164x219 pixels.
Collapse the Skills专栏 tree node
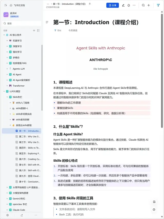coord(7,97)
